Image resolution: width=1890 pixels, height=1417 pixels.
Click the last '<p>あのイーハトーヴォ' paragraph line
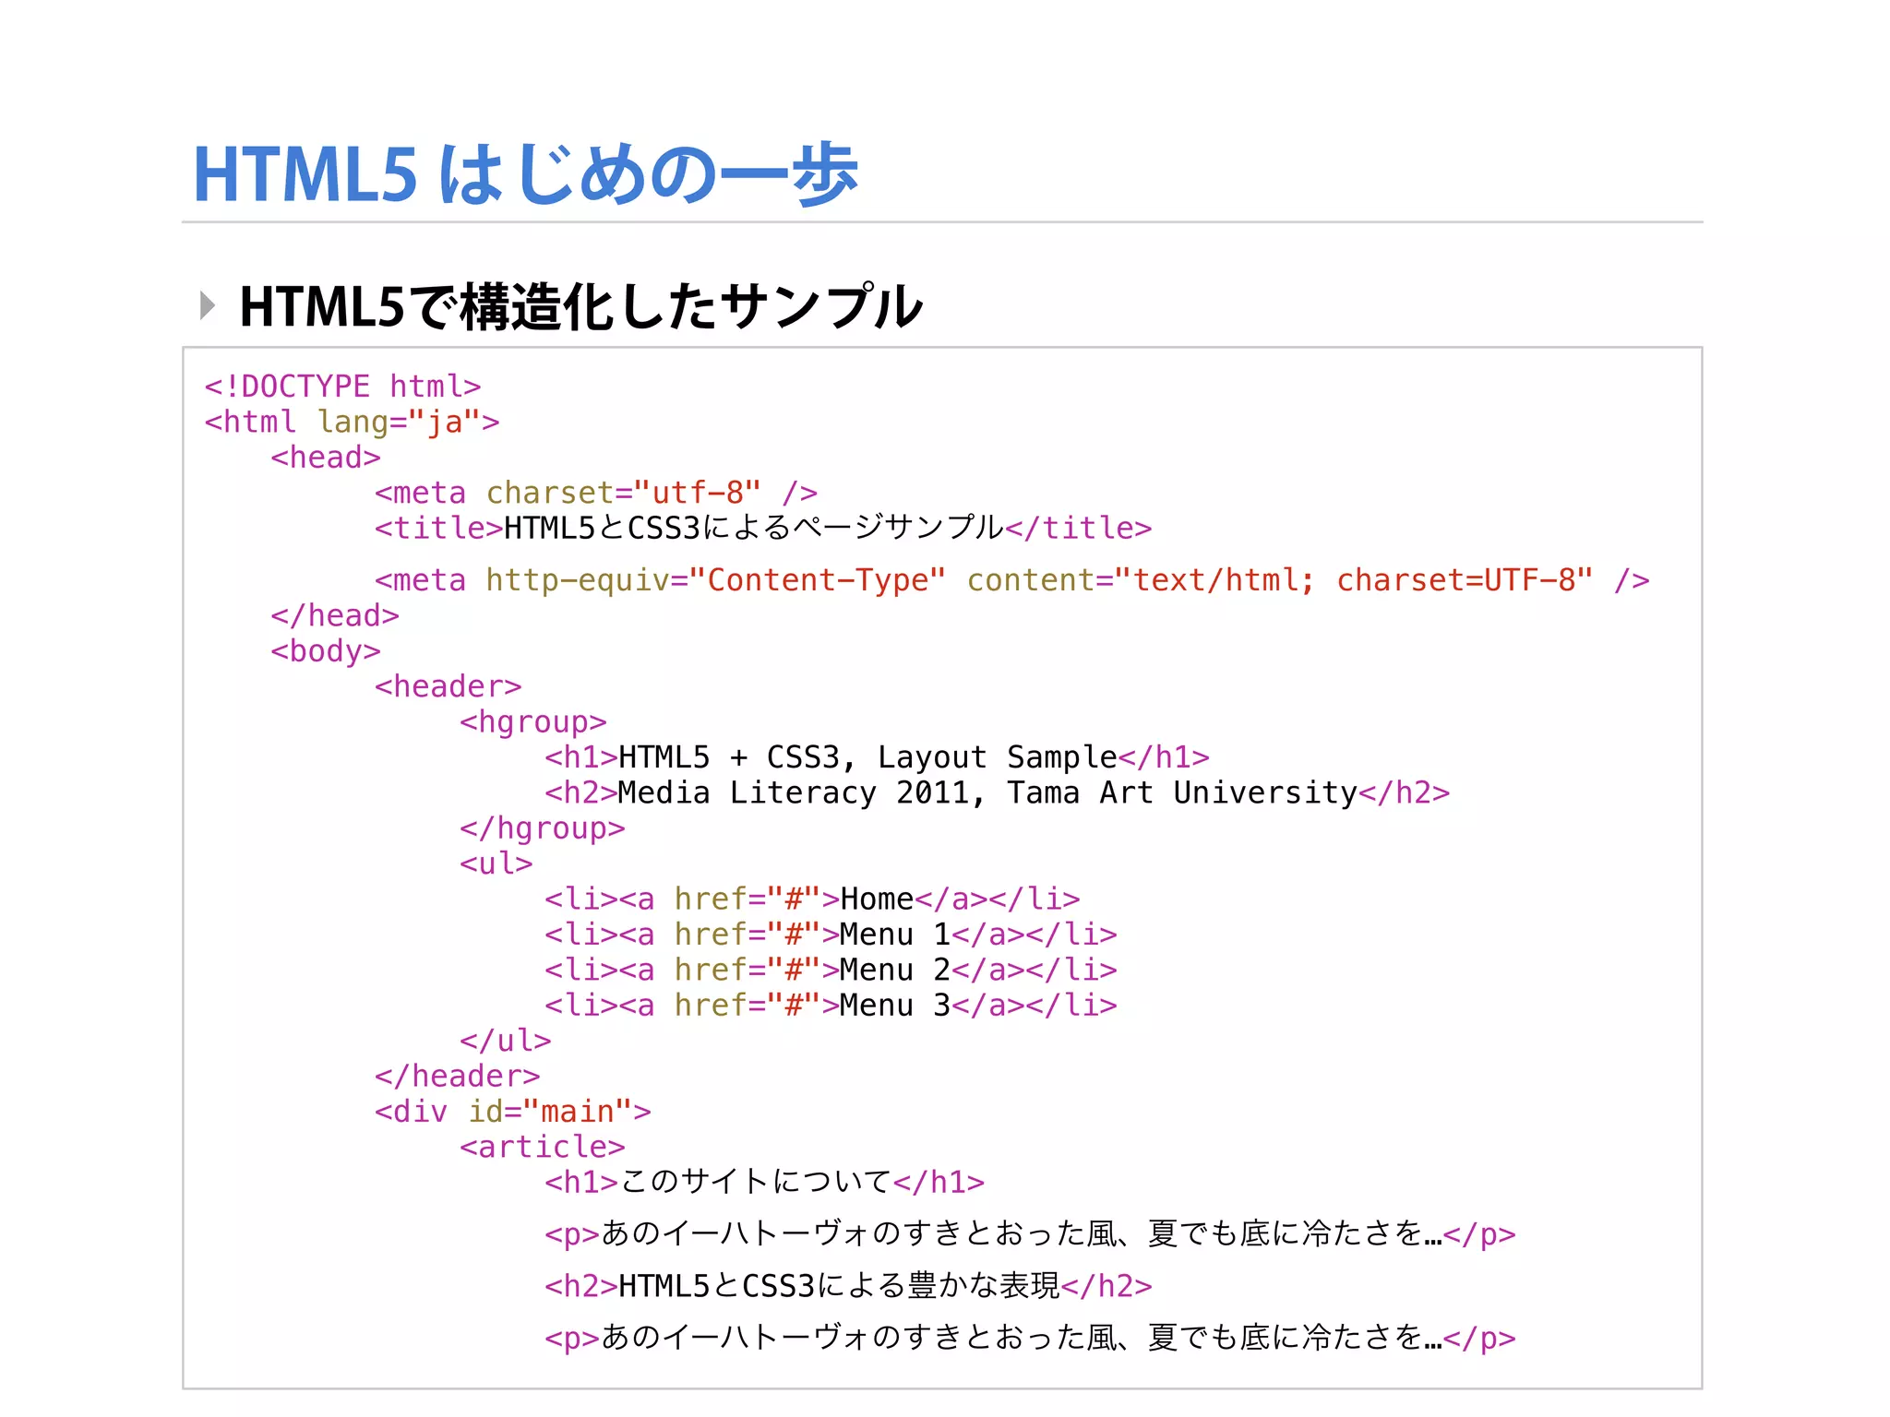[1030, 1338]
